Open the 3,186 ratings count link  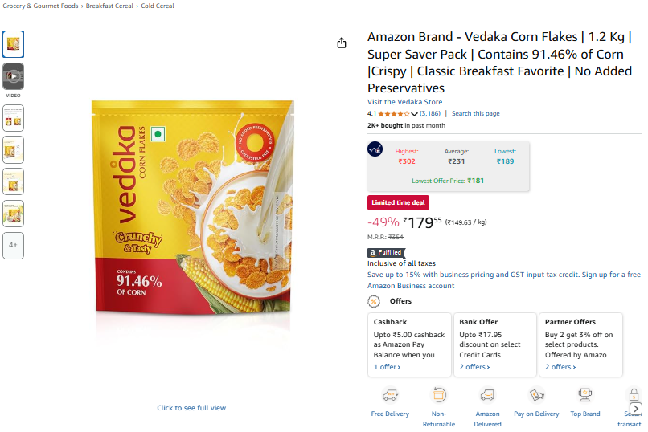coord(430,113)
